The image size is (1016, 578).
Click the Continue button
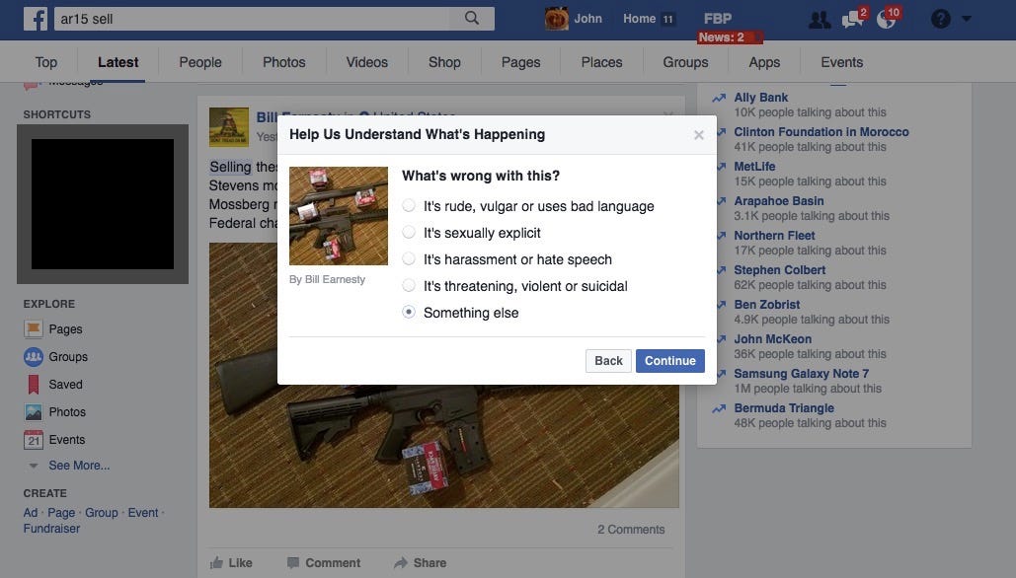point(670,361)
